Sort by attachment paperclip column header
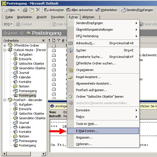The image size is (157, 157). pyautogui.click(x=63, y=40)
